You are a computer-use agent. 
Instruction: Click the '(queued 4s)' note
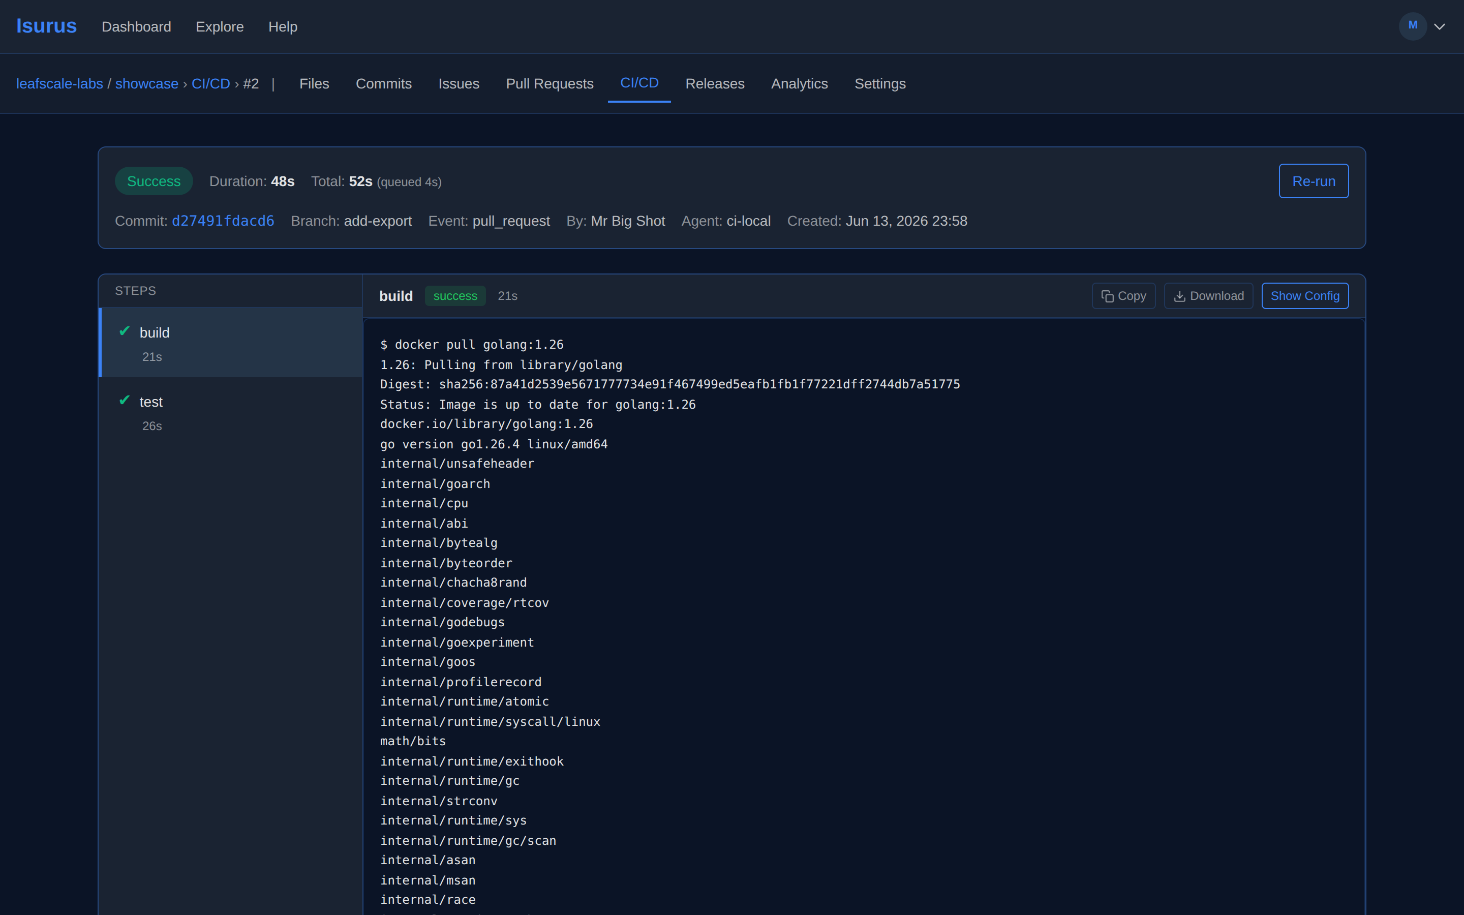(409, 182)
